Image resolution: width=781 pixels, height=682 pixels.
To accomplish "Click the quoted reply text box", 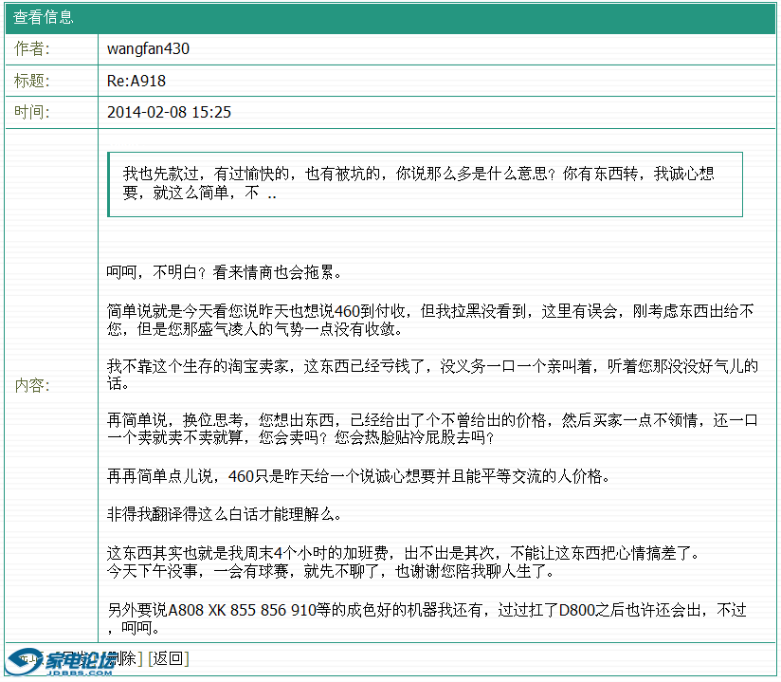I will click(425, 184).
